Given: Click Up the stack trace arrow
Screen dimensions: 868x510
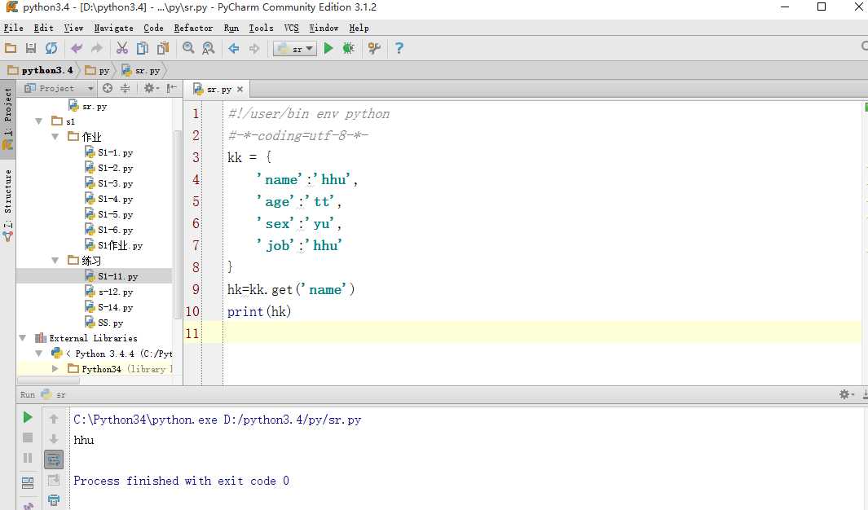Looking at the screenshot, I should (54, 419).
